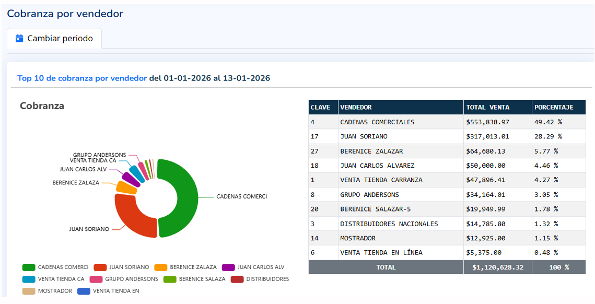This screenshot has height=304, width=595.
Task: Click the Cobranza por vendedor page heading
Action: click(x=64, y=14)
